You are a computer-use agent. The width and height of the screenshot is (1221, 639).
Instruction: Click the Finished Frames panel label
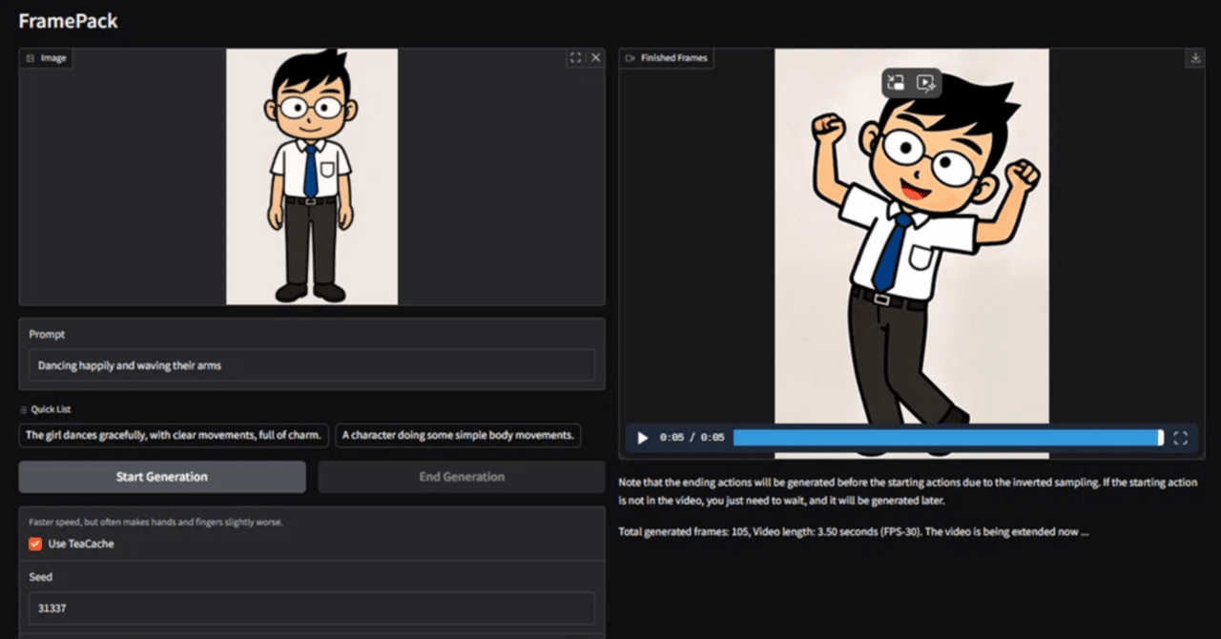click(x=666, y=58)
